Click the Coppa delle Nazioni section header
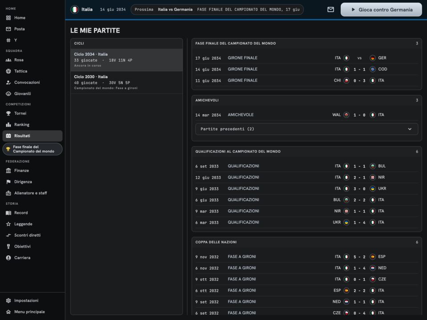427x320 pixels. coord(306,242)
